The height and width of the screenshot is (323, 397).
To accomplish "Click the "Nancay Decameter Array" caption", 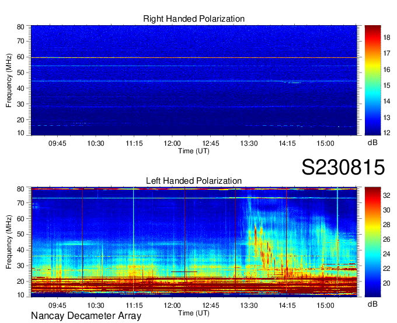I will click(86, 316).
